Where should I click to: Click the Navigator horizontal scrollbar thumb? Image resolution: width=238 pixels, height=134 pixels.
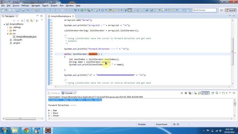[x=20, y=118]
